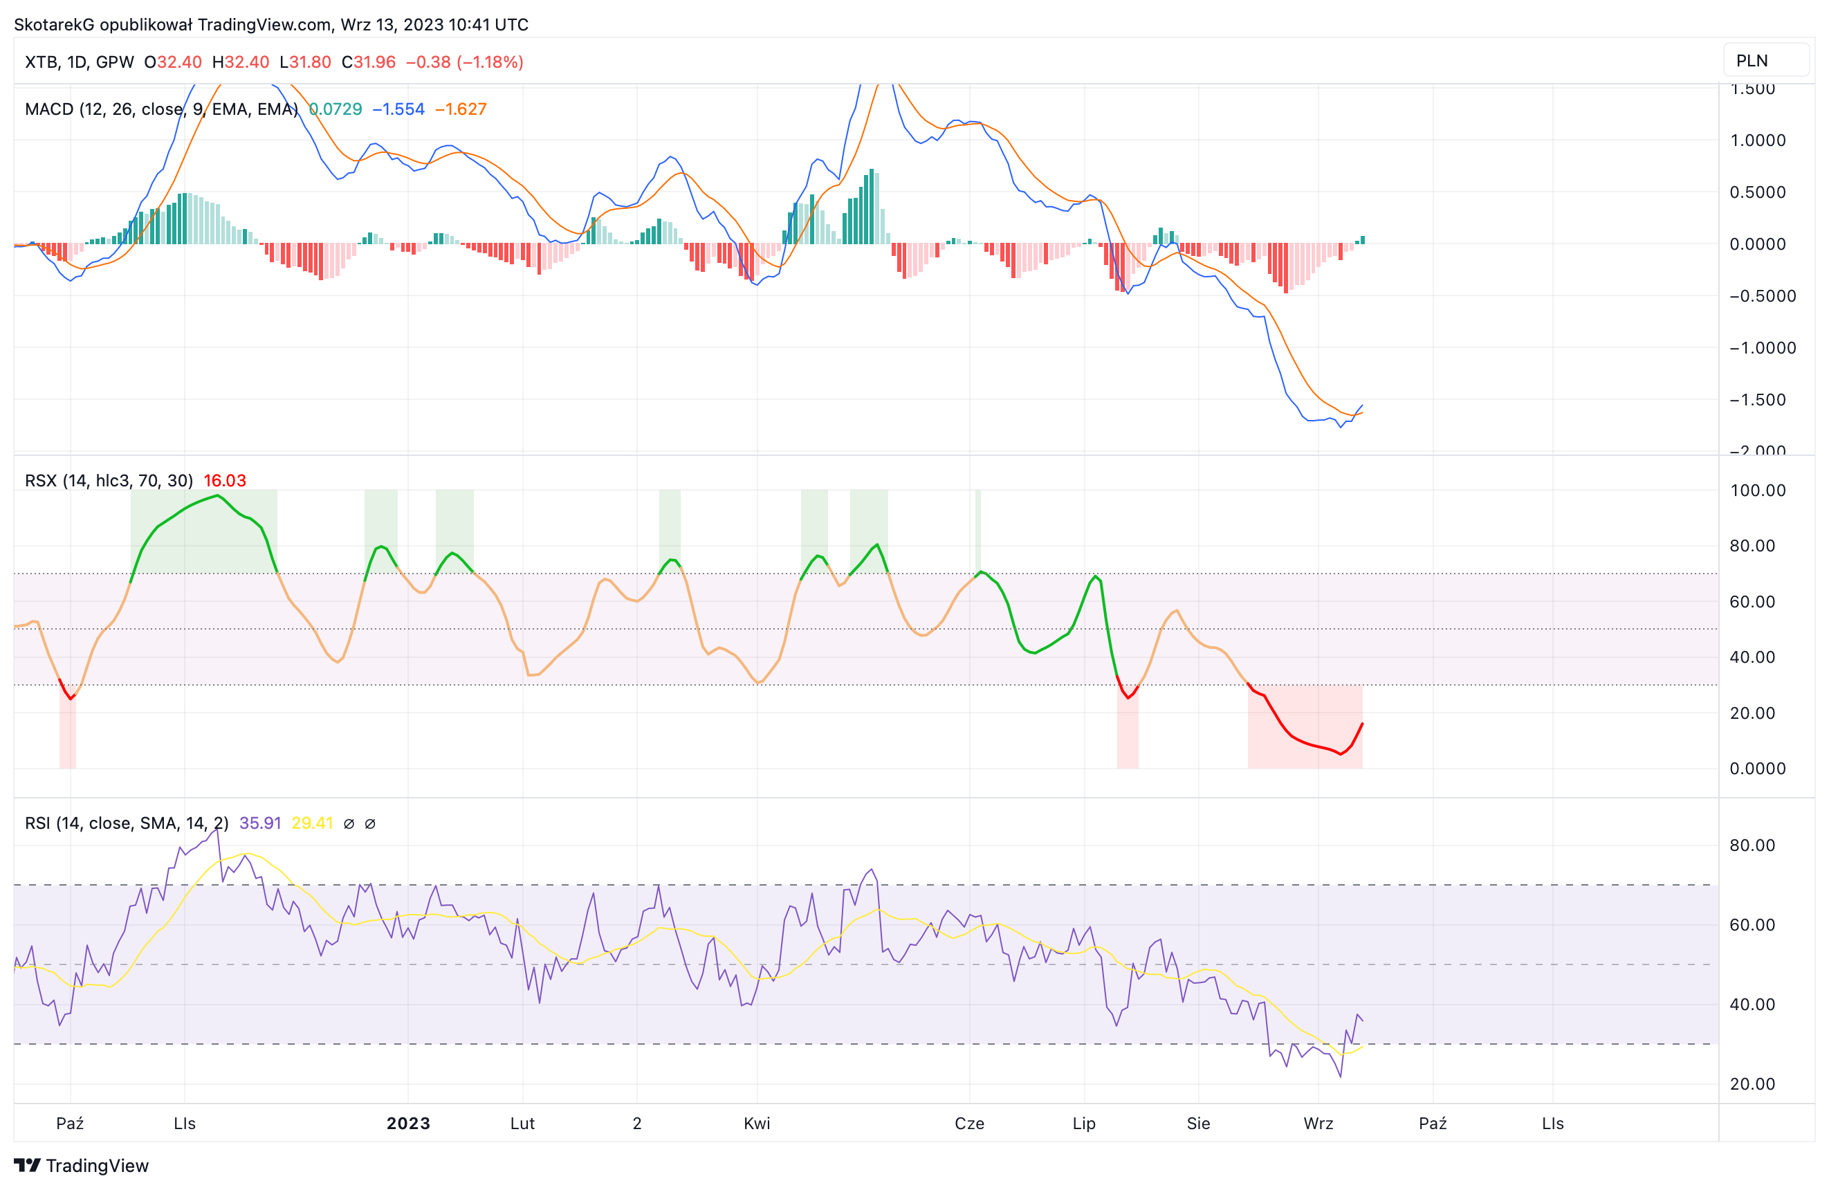Click the Kwi month label on time axis
Viewport: 1829px width, 1190px height.
click(757, 1123)
